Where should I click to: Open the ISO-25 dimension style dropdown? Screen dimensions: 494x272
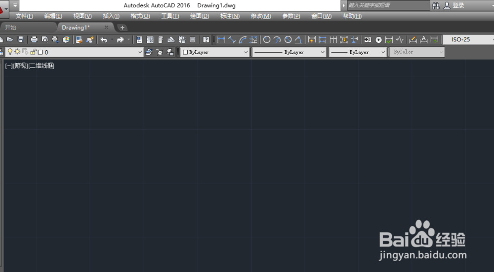pos(468,39)
